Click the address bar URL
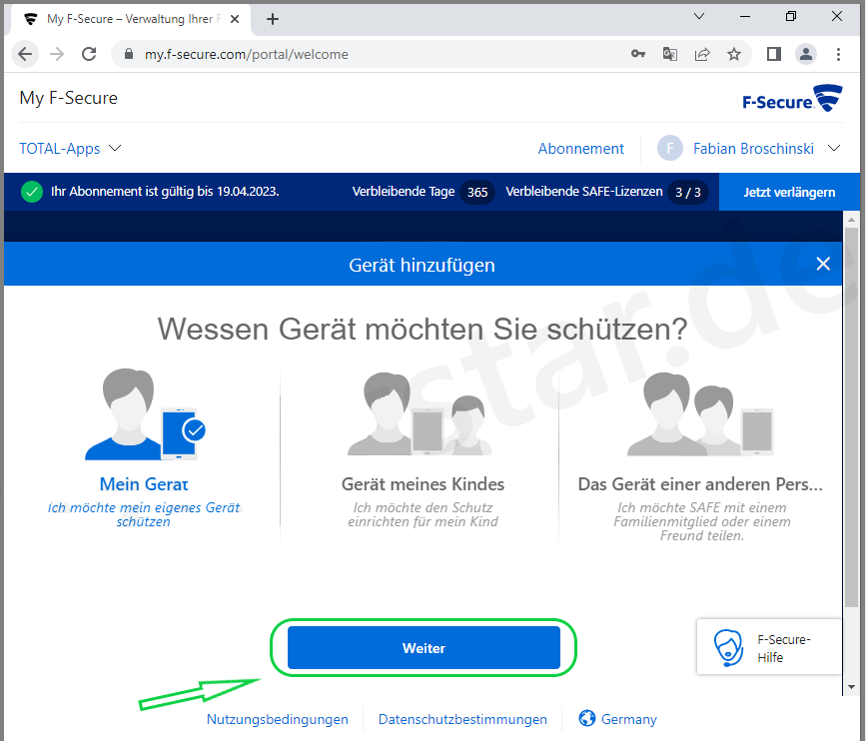The image size is (866, 741). click(247, 54)
